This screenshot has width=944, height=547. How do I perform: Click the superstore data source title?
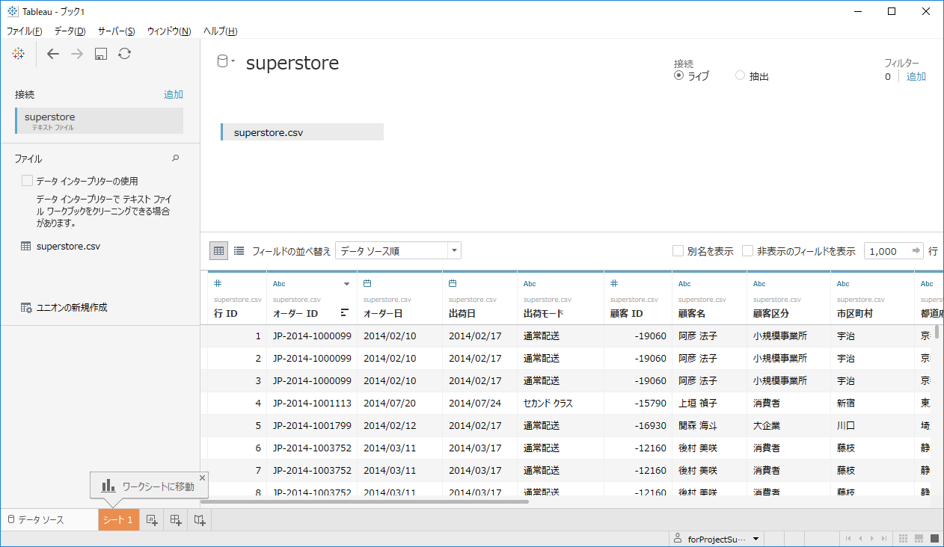tap(292, 64)
